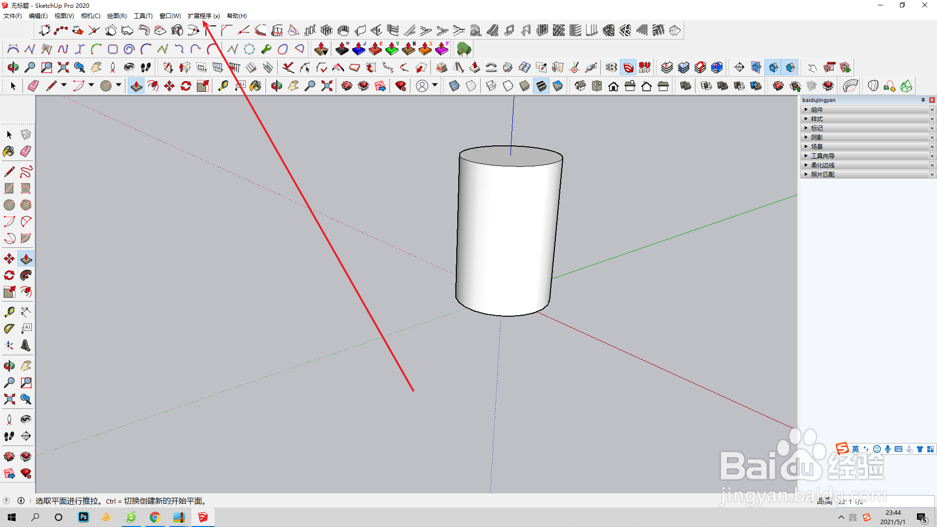Click the info icon in status bar
The width and height of the screenshot is (937, 527).
click(x=21, y=501)
